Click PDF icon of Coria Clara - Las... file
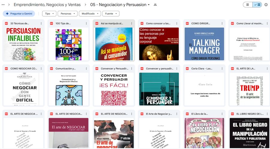 [x=187, y=68]
